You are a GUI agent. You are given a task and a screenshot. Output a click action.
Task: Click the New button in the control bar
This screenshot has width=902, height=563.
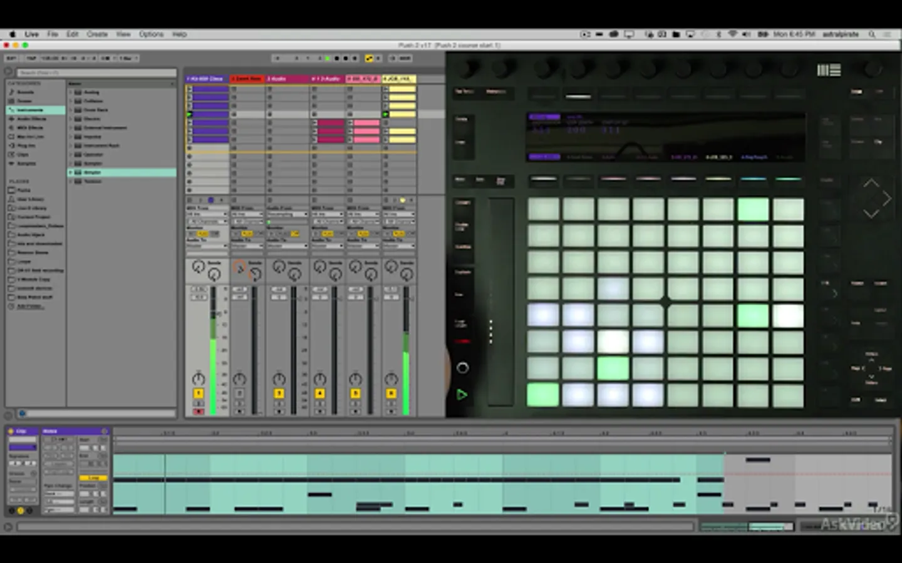[x=405, y=58]
